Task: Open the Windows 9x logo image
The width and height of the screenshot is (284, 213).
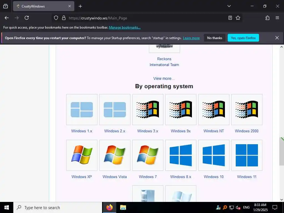Action: (181, 110)
